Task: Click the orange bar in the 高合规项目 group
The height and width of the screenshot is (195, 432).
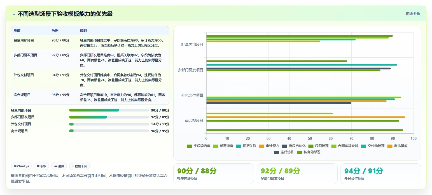Action: click(306, 117)
